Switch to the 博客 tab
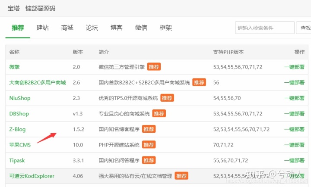This screenshot has width=311, height=187. coord(116,28)
